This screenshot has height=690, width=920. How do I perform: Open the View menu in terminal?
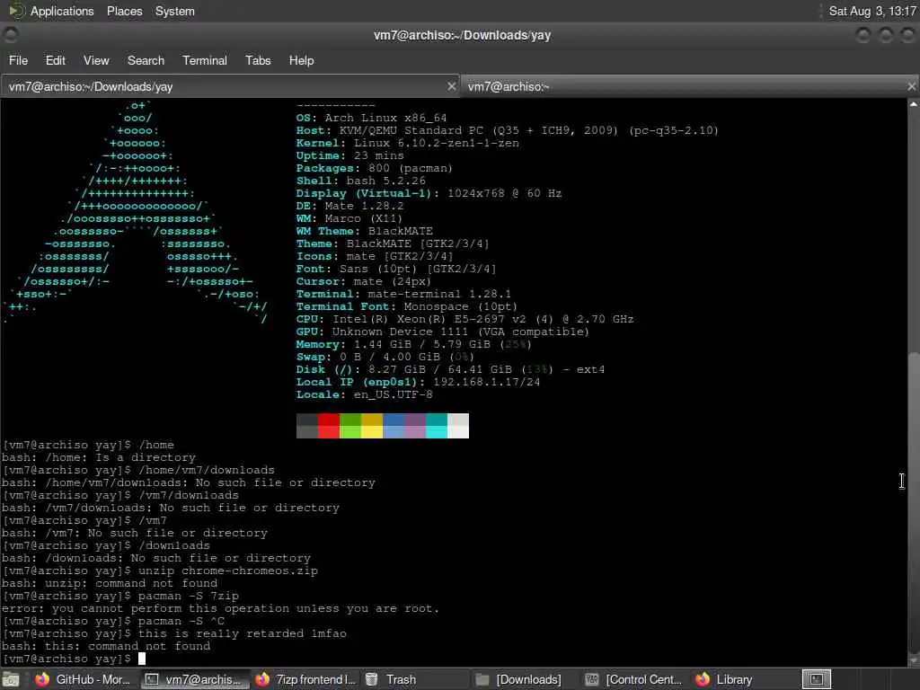[x=96, y=60]
